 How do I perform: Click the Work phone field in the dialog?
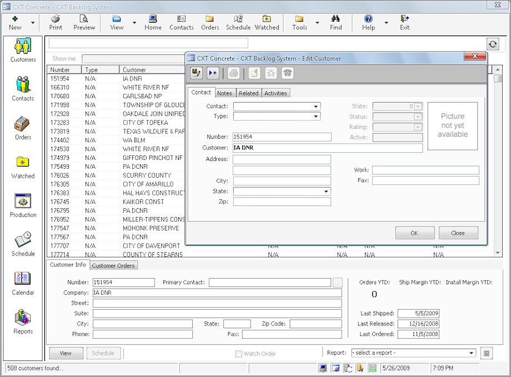click(425, 170)
